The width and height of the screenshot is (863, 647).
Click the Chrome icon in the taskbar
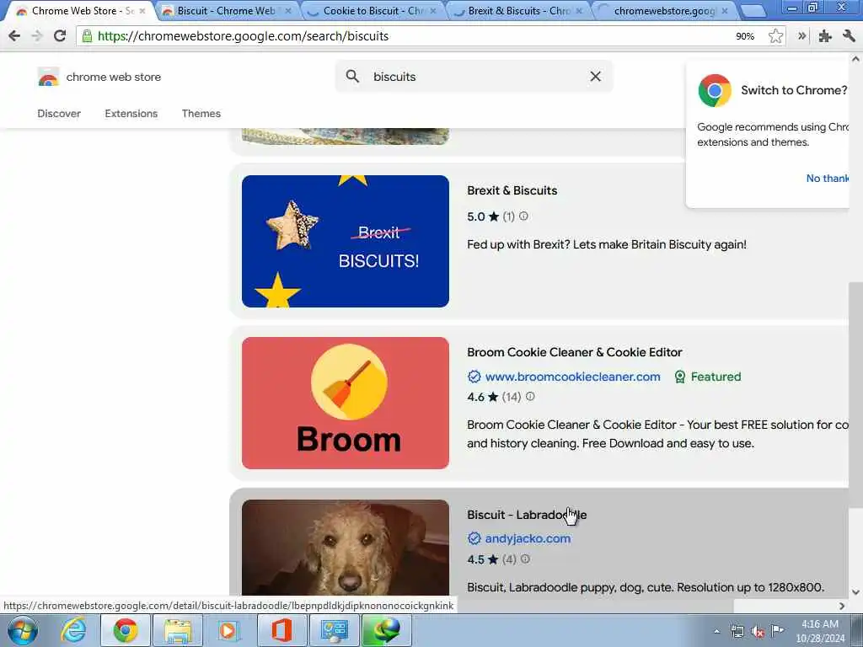pos(126,630)
